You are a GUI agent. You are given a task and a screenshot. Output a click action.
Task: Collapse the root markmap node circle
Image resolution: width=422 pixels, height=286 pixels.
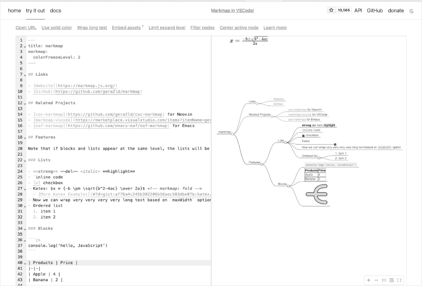point(233,134)
